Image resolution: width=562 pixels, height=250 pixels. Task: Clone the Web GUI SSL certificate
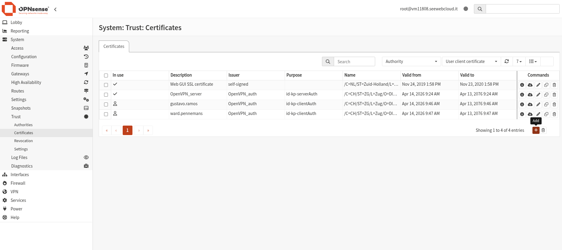[546, 85]
